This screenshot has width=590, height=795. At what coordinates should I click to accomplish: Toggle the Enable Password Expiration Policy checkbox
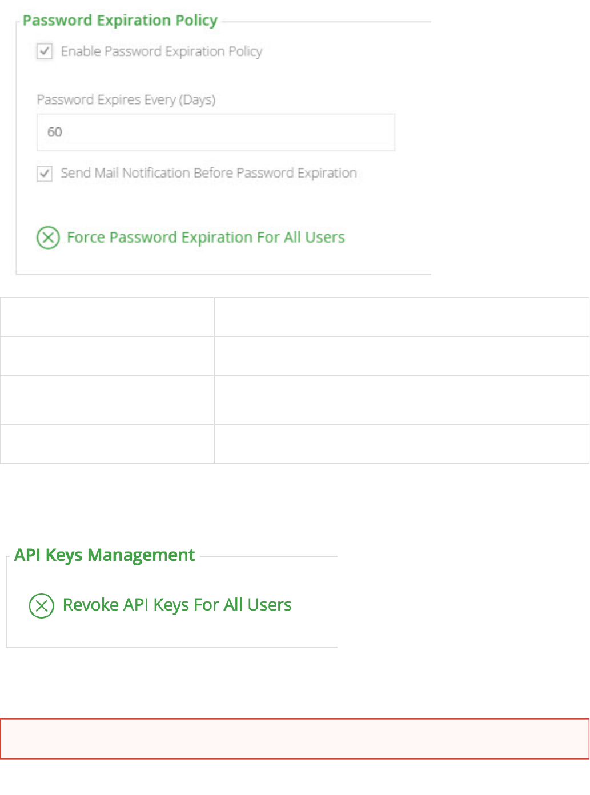pos(45,51)
